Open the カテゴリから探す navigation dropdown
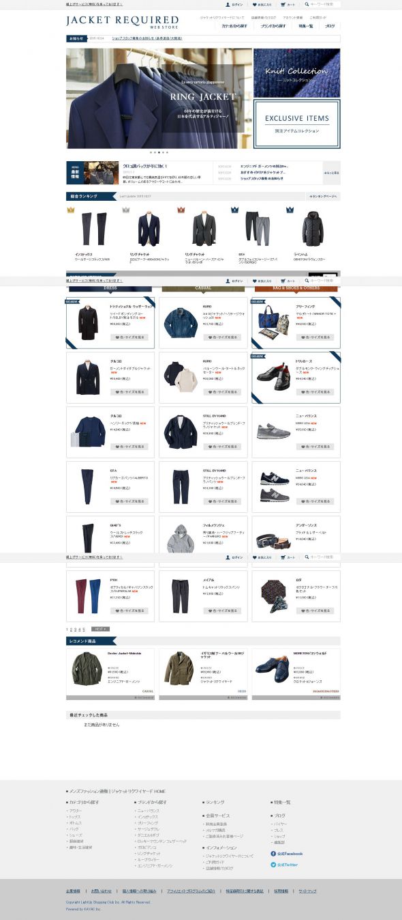402x920 pixels. coord(234,26)
